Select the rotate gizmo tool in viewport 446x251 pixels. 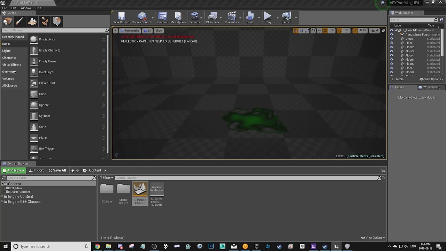pos(301,31)
